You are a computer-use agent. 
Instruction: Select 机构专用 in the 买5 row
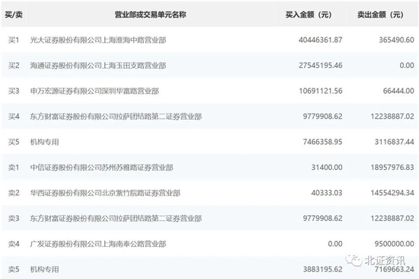pos(44,142)
